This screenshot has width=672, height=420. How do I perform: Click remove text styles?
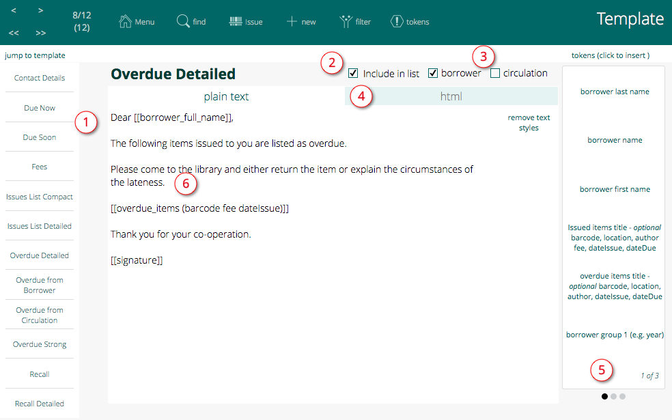coord(529,123)
